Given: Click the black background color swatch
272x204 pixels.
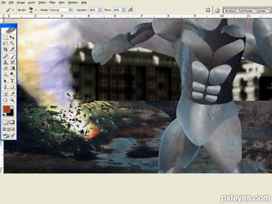Looking at the screenshot, I should coord(11,114).
